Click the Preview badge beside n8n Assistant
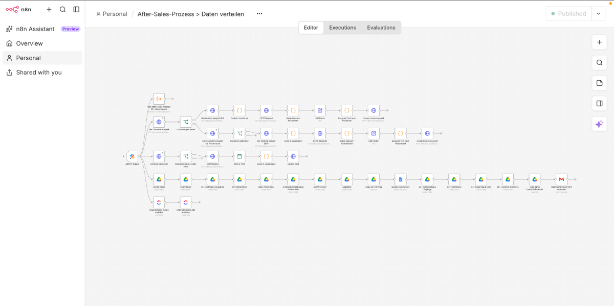 tap(71, 29)
